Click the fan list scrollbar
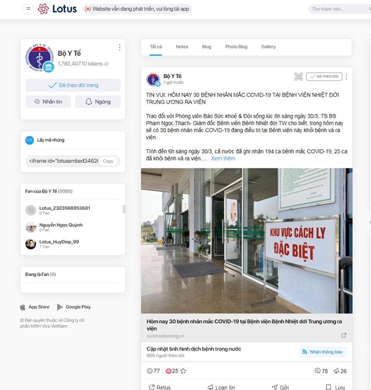371x390 pixels. [124, 209]
